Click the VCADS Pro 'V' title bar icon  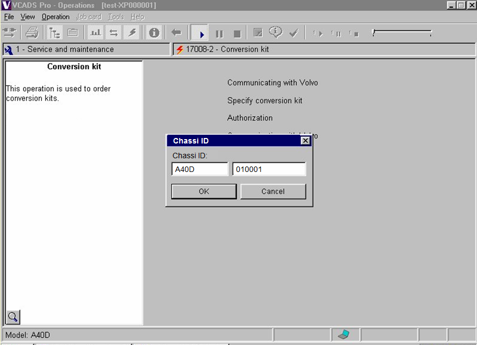tap(6, 5)
